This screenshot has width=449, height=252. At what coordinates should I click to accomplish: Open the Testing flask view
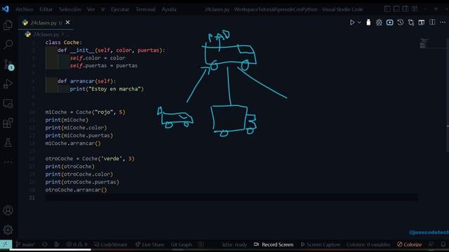tap(8, 142)
